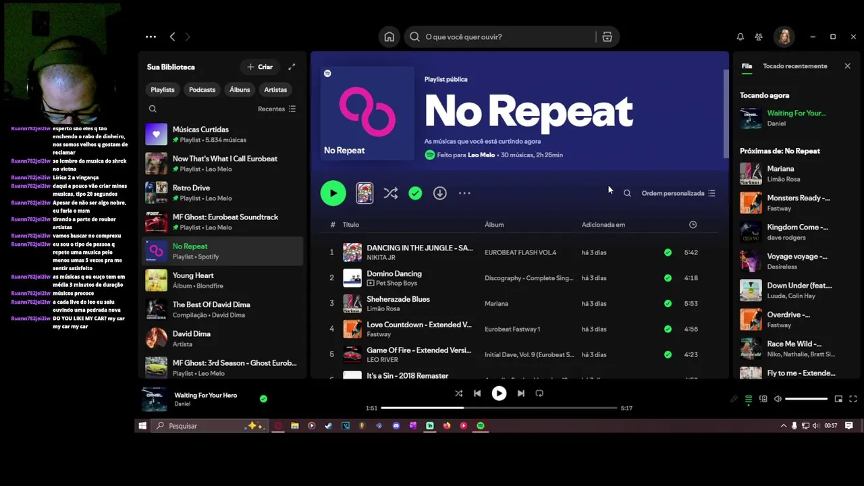The height and width of the screenshot is (486, 864).
Task: Open the Browse icon in search bar
Action: tap(607, 37)
